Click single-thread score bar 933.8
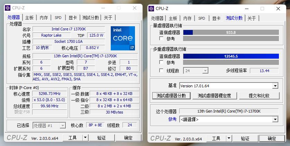The image size is (290, 146). click(231, 32)
